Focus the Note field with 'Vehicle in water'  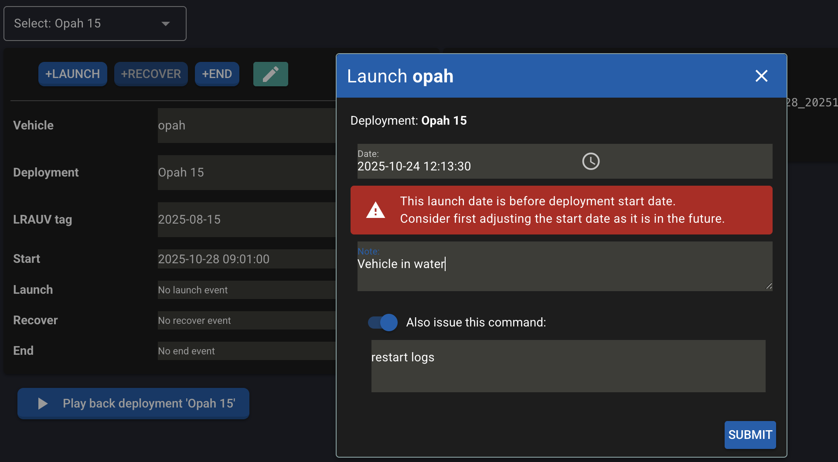pyautogui.click(x=562, y=270)
